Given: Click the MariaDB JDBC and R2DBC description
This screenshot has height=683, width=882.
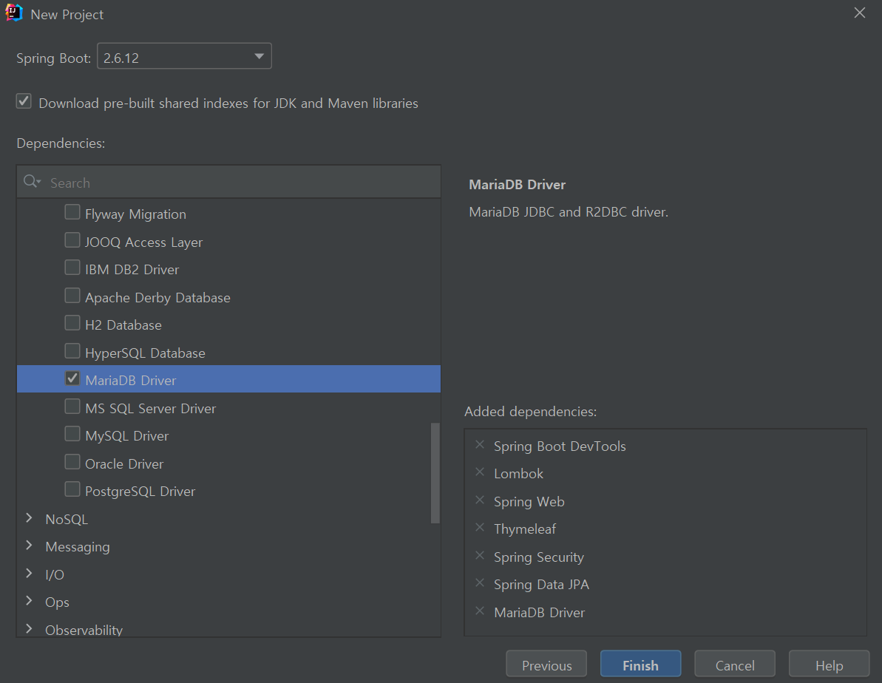Looking at the screenshot, I should 569,212.
